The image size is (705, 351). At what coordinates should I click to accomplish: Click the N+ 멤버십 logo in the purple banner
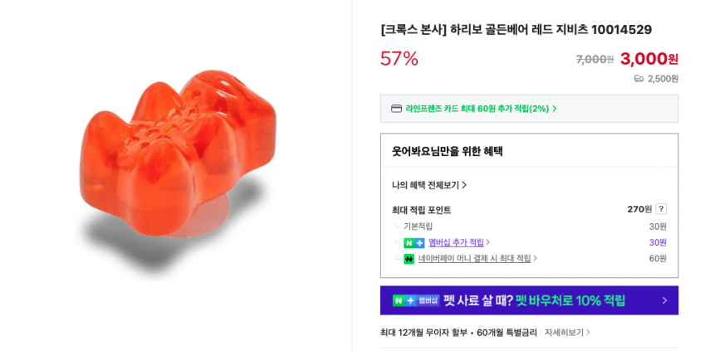click(415, 300)
